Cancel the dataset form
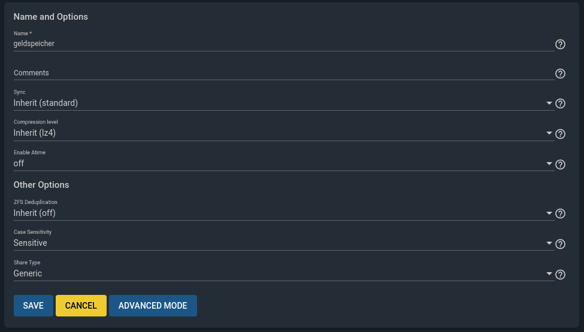The image size is (584, 332). pyautogui.click(x=81, y=306)
